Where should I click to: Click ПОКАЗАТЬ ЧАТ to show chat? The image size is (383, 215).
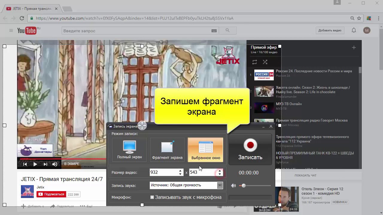click(305, 175)
